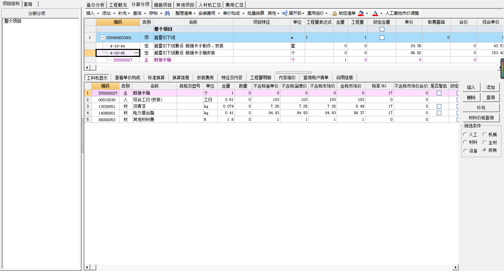The height and width of the screenshot is (271, 504).
Task: Click the 补充 button in right panel
Action: [x=481, y=108]
